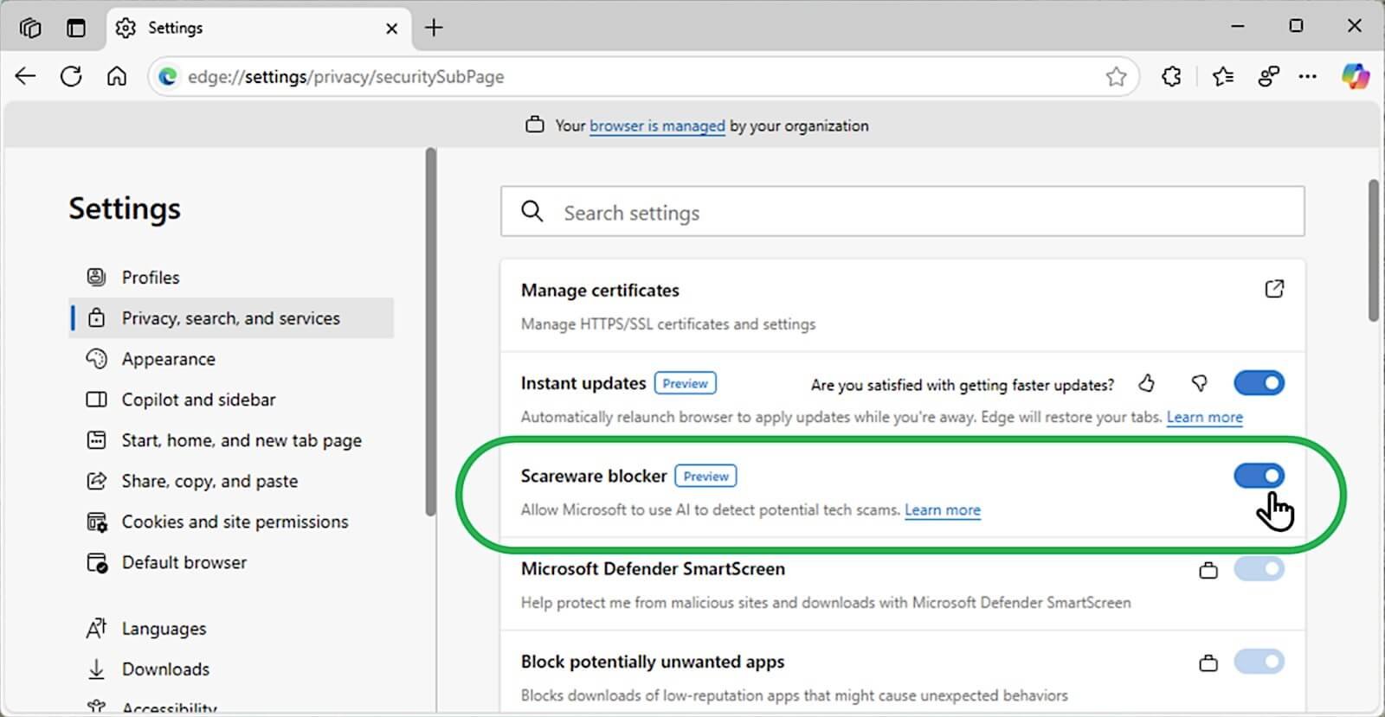The width and height of the screenshot is (1385, 717).
Task: Open Downloads settings
Action: [231, 669]
